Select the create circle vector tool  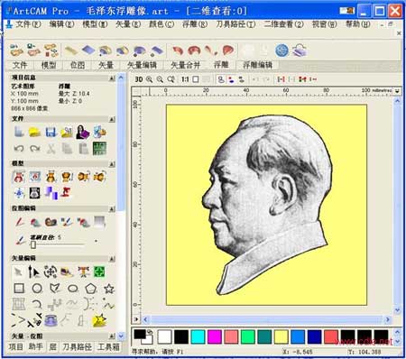[x=37, y=289]
